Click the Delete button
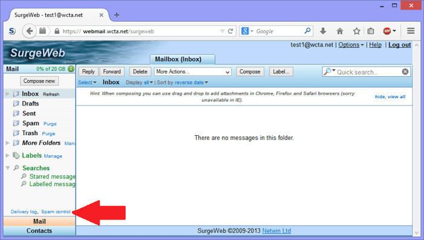 click(140, 72)
